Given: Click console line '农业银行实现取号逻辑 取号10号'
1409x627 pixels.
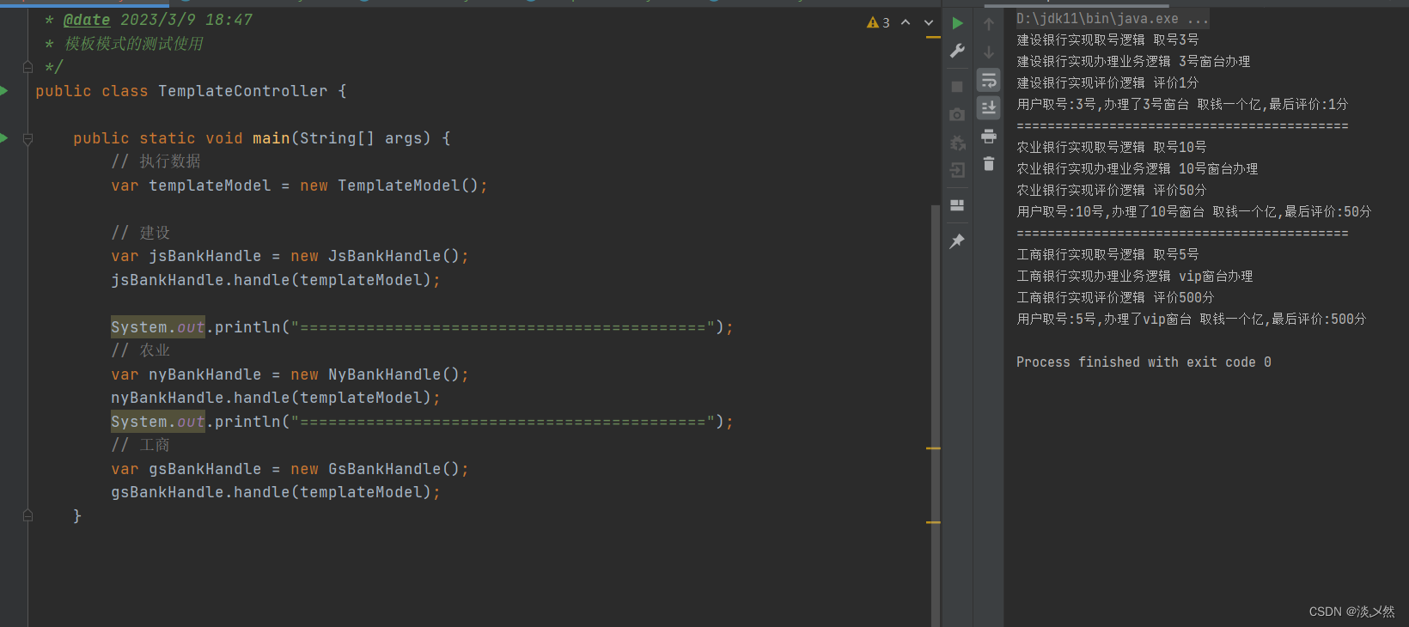Looking at the screenshot, I should point(1112,148).
